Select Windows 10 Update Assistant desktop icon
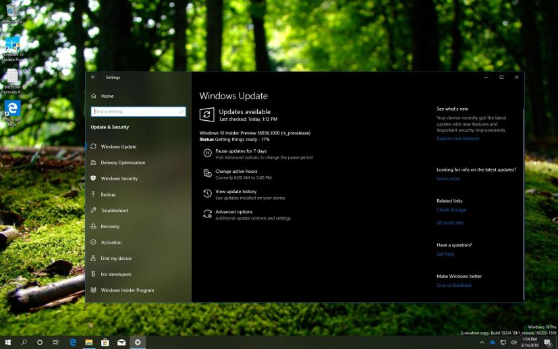558x349 pixels. click(13, 49)
